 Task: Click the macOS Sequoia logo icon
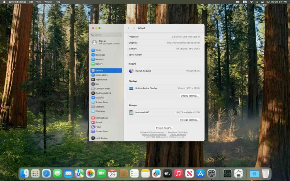pos(131,71)
